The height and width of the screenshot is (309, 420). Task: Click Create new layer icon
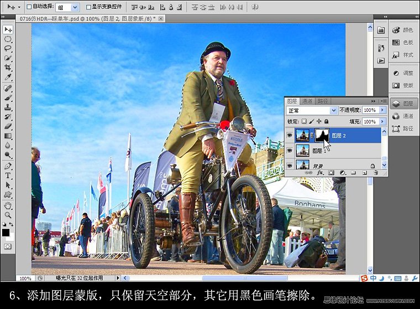[x=365, y=173]
